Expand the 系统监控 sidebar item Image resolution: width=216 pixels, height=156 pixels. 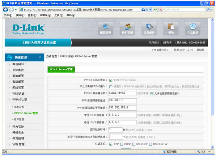[x=24, y=70]
